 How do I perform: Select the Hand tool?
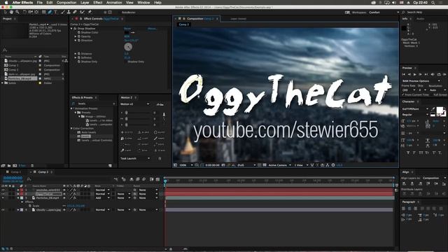[11, 13]
